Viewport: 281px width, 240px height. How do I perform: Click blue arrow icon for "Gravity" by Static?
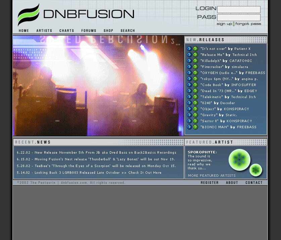[189, 115]
